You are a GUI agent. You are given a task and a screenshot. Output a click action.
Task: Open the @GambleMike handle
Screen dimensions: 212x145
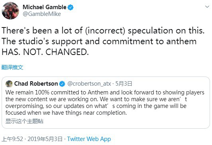click(x=42, y=14)
